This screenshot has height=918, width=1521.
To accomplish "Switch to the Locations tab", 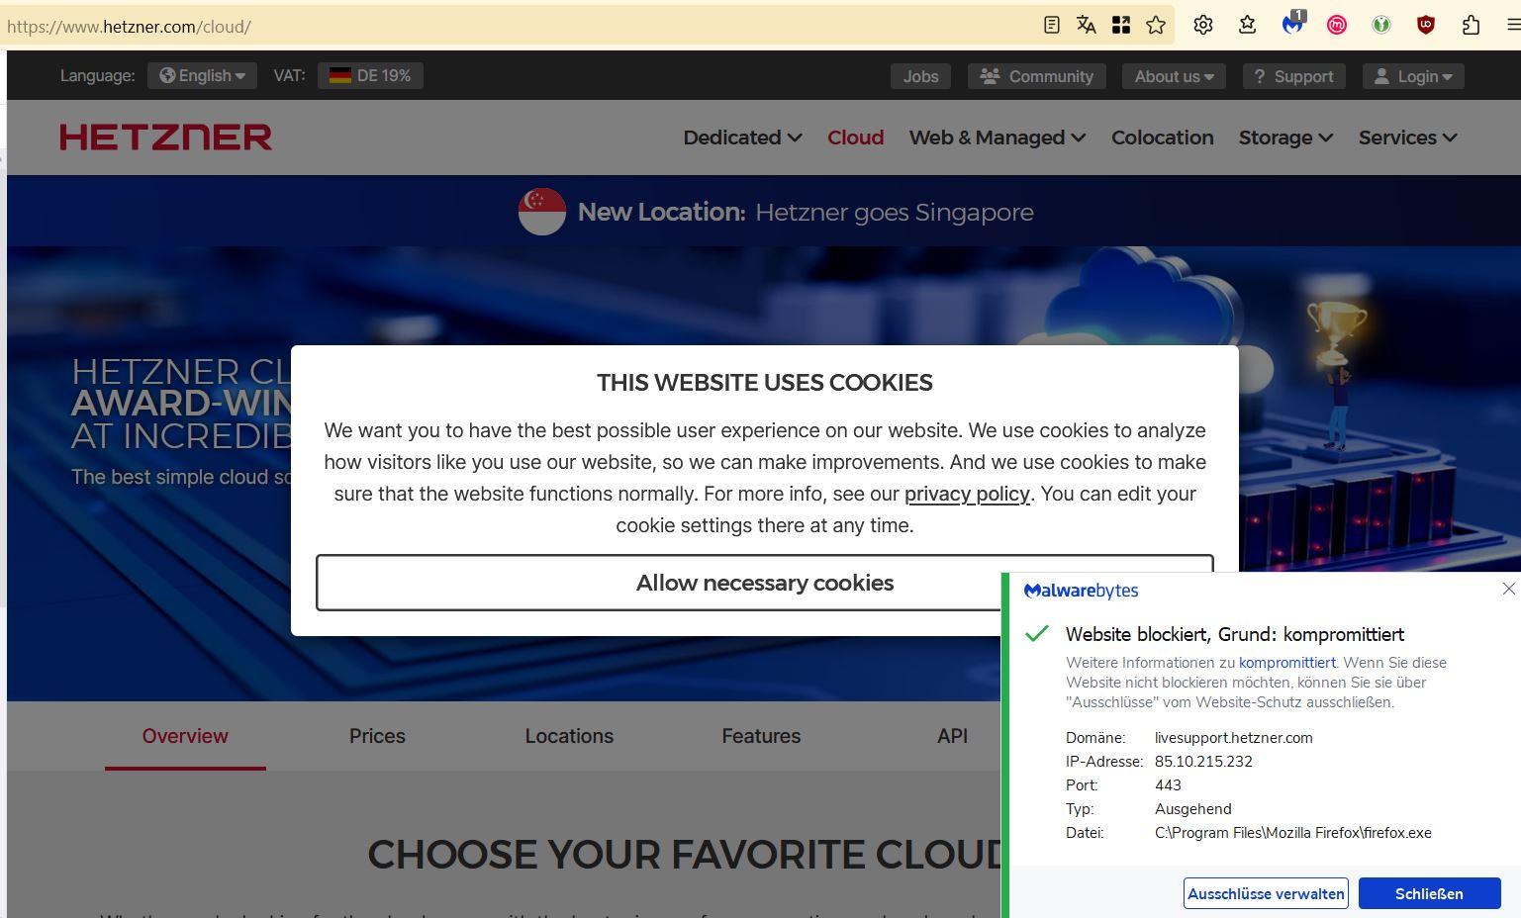I will (x=569, y=736).
